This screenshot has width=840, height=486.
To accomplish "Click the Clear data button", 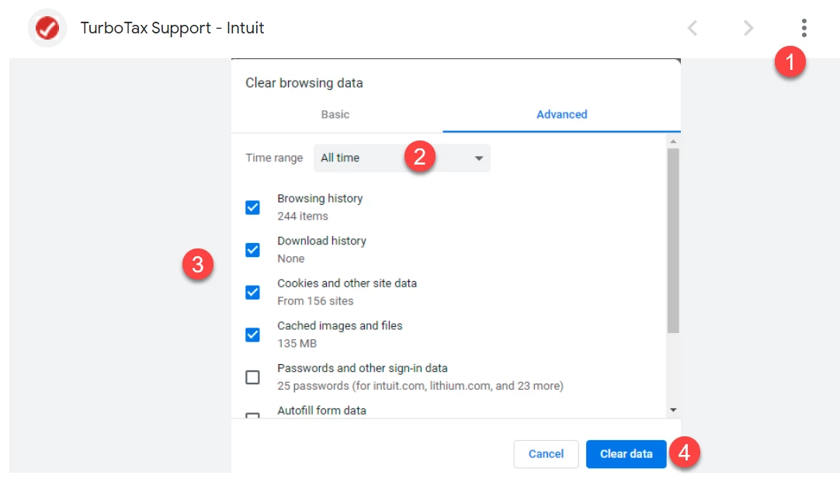I will [626, 454].
